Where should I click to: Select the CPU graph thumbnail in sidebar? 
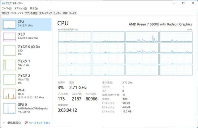9,24
